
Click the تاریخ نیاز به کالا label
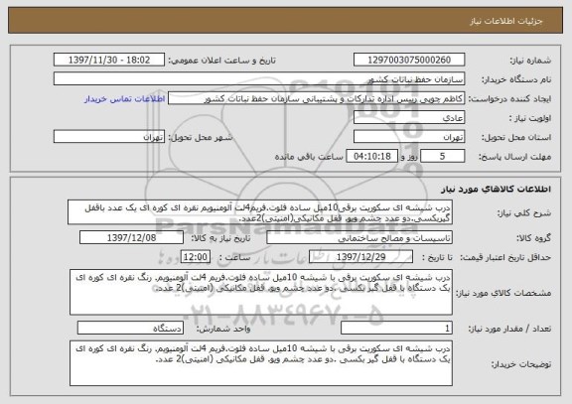[221, 239]
